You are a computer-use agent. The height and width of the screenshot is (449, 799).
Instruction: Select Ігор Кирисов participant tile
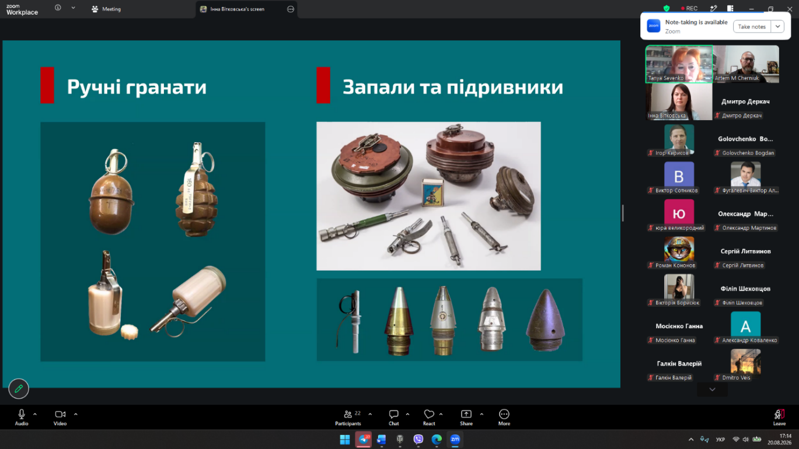point(679,139)
